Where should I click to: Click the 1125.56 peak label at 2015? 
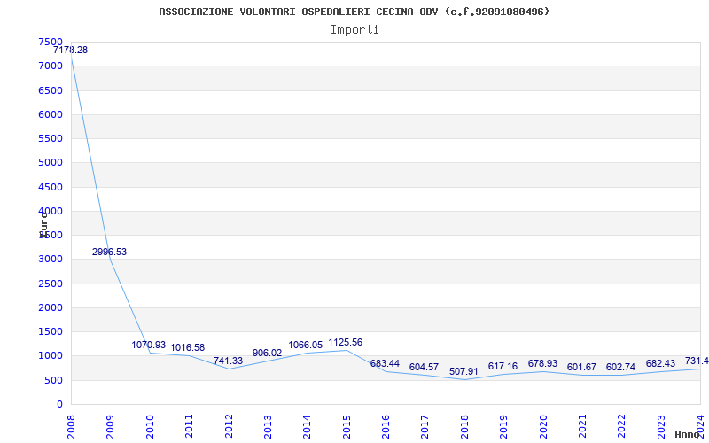click(x=345, y=343)
